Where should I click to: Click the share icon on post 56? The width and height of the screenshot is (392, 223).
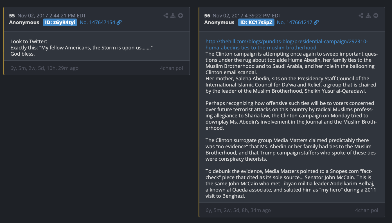click(361, 15)
